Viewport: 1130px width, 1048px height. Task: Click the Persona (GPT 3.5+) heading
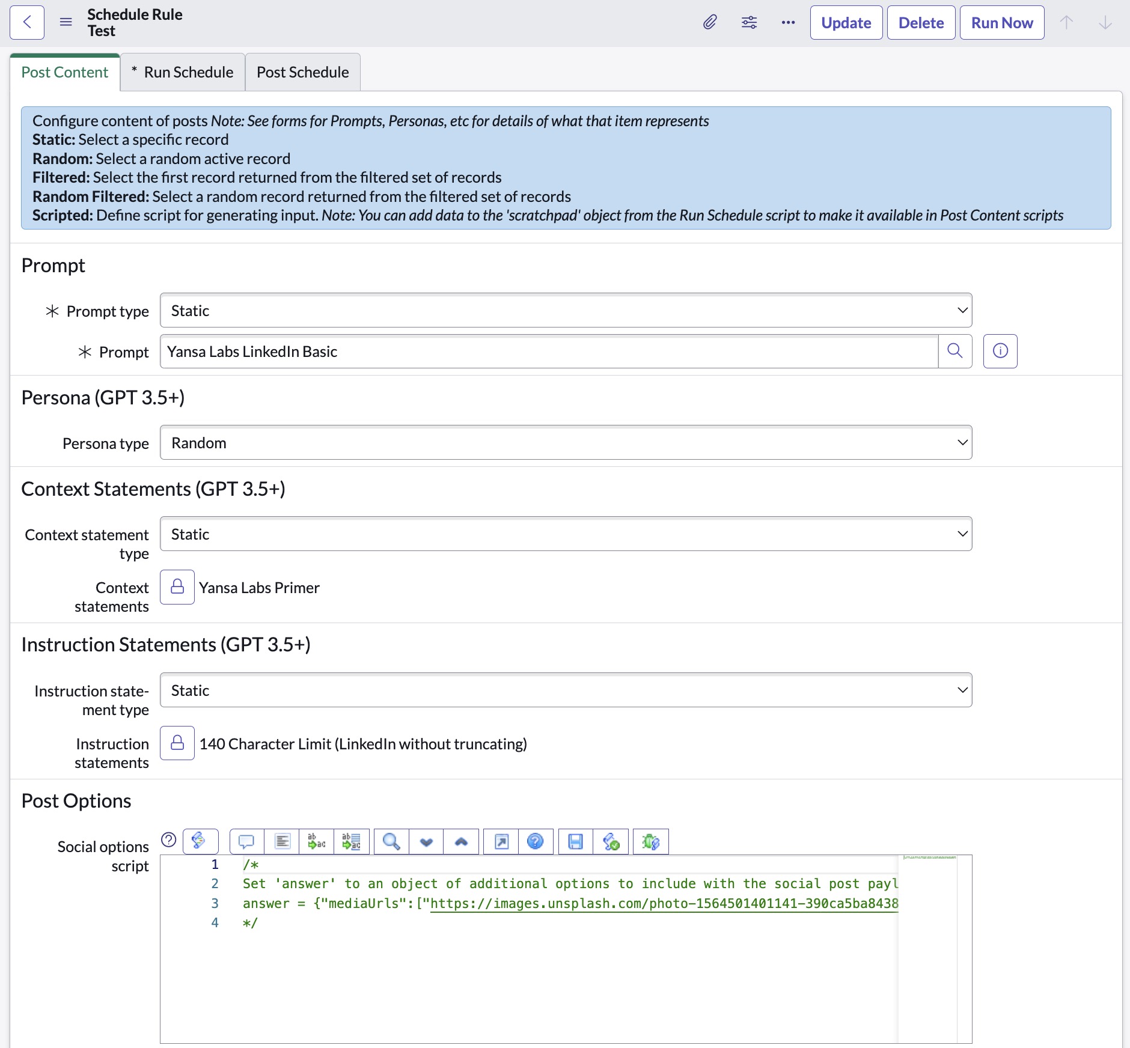[x=103, y=398]
